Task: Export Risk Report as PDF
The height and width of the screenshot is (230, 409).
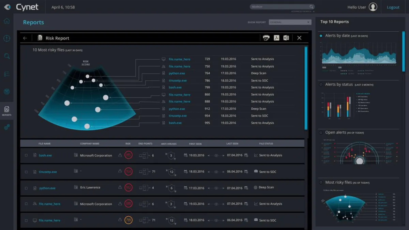Action: [276, 38]
